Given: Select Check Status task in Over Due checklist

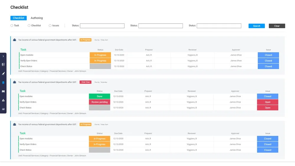Looking at the screenshot, I should coord(25,108).
